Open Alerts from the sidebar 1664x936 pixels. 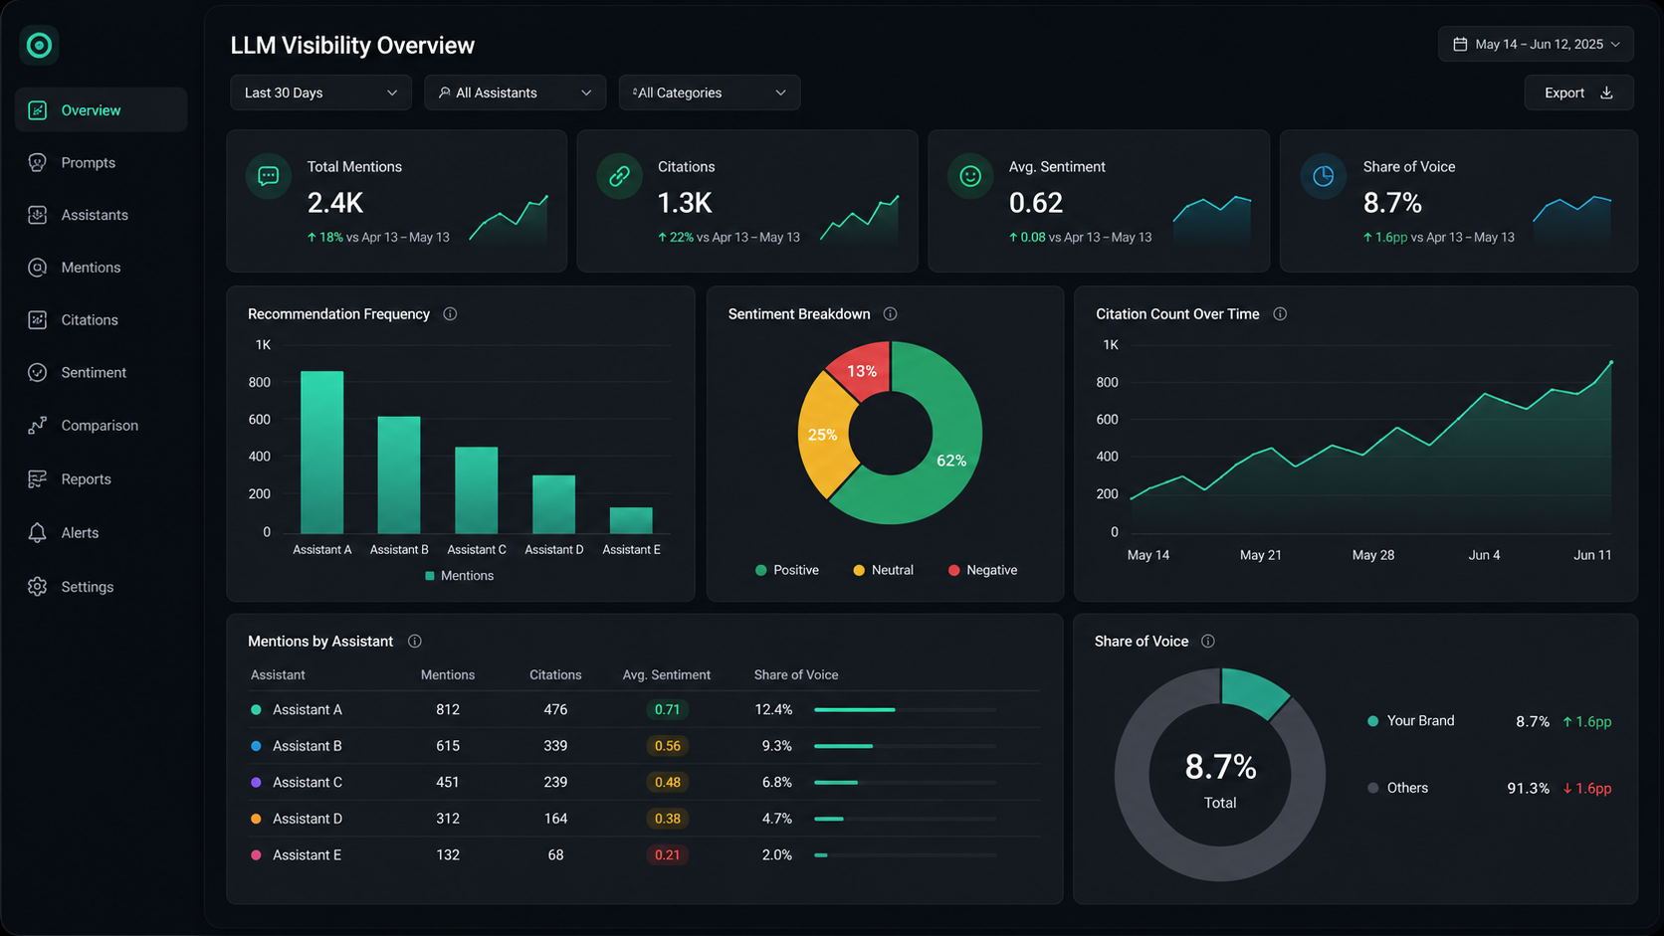click(101, 533)
